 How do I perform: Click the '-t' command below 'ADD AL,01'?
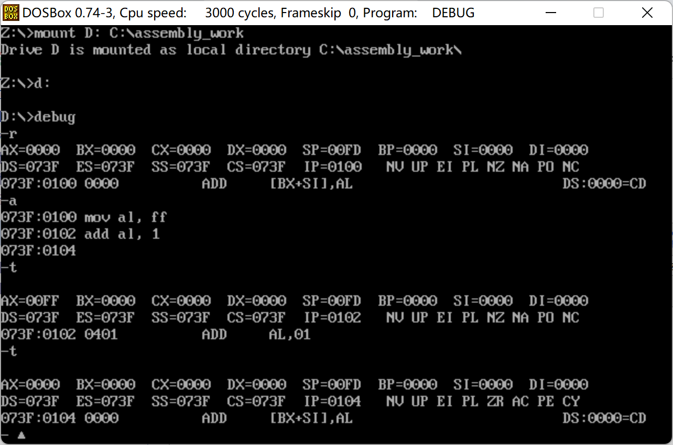(x=9, y=352)
